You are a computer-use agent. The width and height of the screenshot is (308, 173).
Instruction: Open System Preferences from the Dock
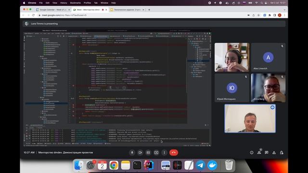pos(90,165)
